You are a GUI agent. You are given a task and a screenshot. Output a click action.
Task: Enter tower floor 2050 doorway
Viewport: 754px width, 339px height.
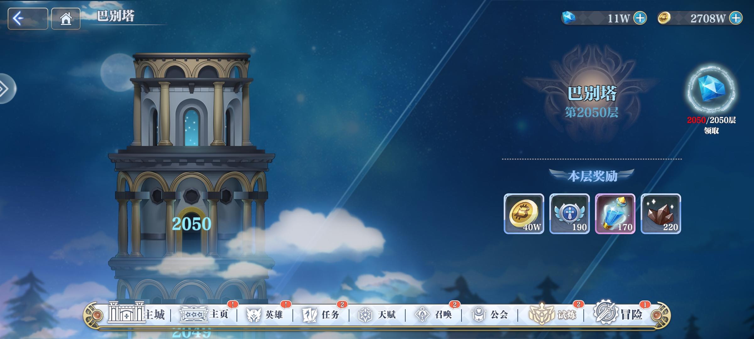click(191, 231)
